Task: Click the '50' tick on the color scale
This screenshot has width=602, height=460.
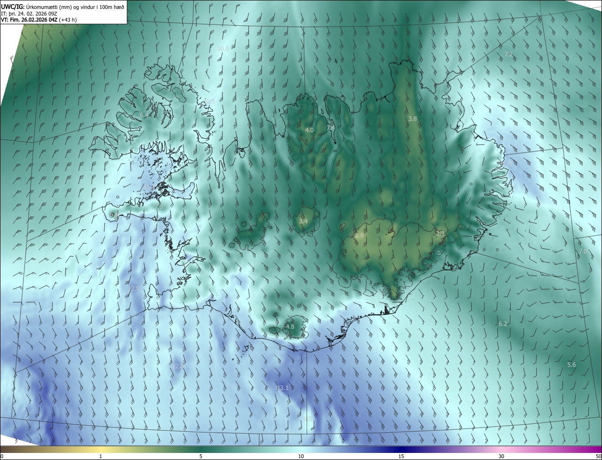Action: point(598,456)
